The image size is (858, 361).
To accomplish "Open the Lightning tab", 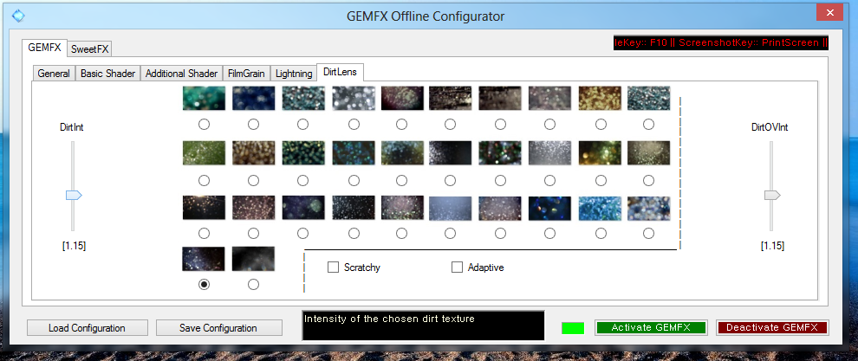I will tap(294, 74).
